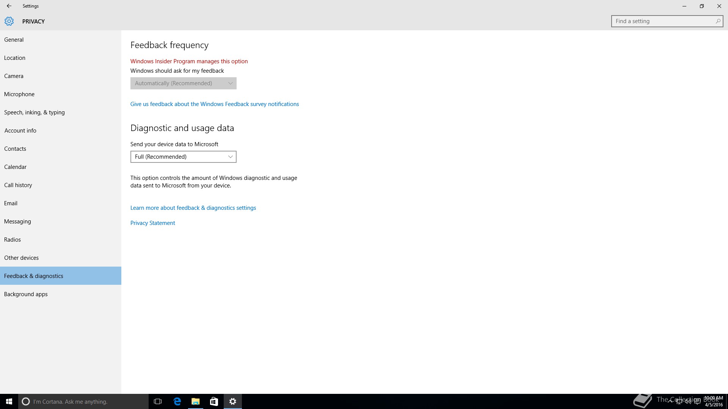728x409 pixels.
Task: Open the Other devices section
Action: point(61,258)
